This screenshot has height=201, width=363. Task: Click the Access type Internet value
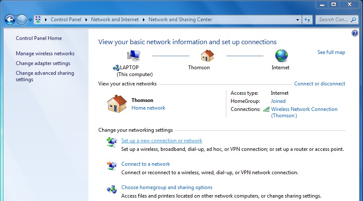(x=280, y=93)
